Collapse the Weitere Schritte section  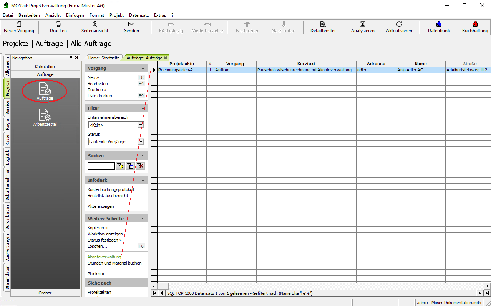click(143, 219)
